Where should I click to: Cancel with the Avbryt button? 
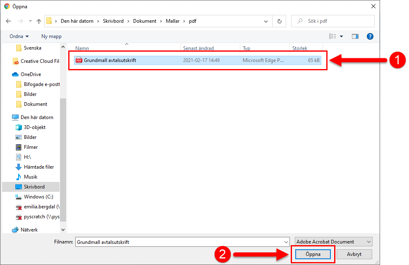click(354, 254)
